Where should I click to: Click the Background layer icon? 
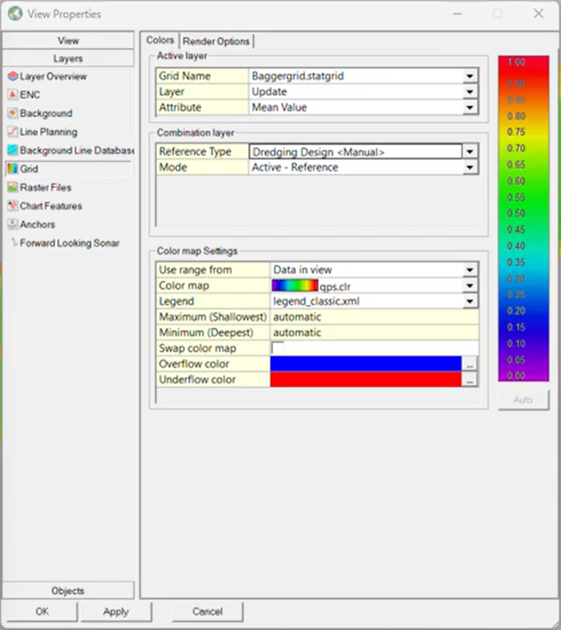click(x=12, y=113)
